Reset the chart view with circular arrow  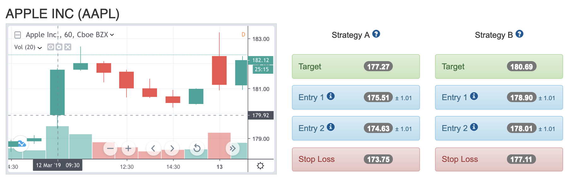197,148
